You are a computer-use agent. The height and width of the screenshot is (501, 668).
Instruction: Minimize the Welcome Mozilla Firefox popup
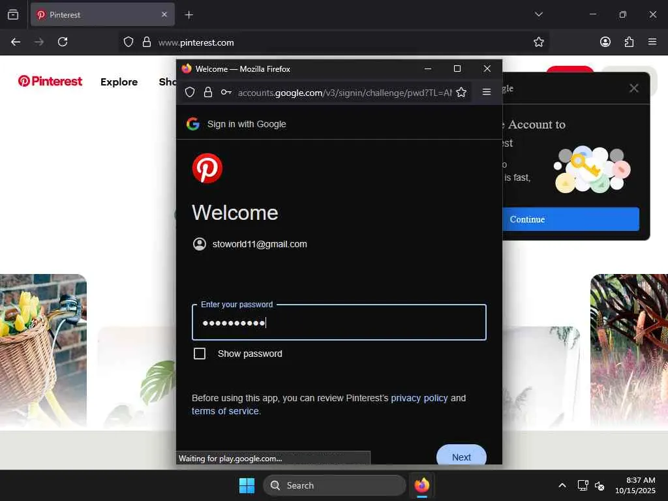point(428,68)
